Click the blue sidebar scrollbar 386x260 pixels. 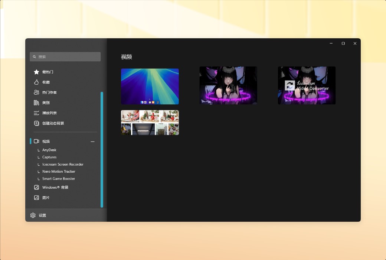coord(101,149)
